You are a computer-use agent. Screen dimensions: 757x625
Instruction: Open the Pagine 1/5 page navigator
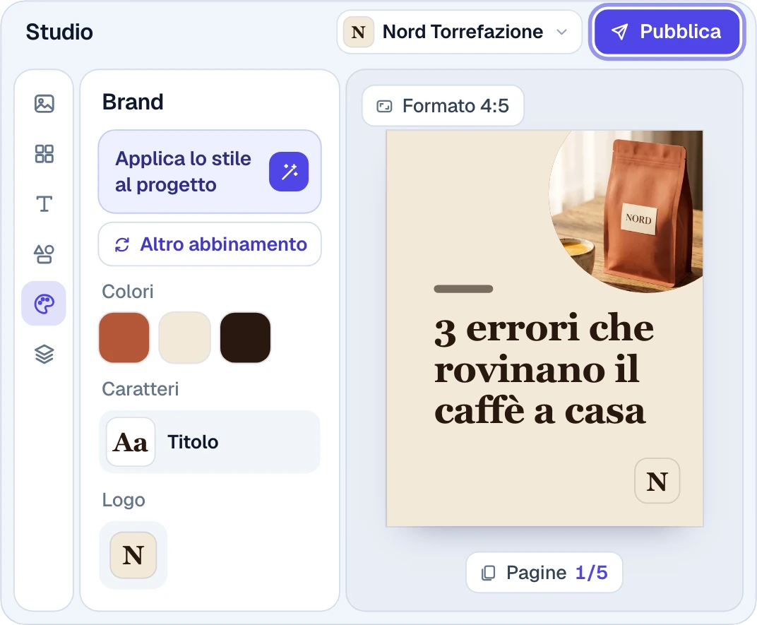click(544, 572)
